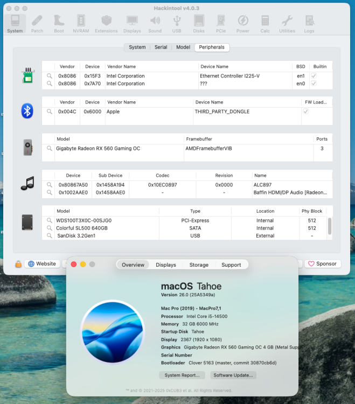355x404 pixels.
Task: Open Software Update
Action: tap(233, 375)
